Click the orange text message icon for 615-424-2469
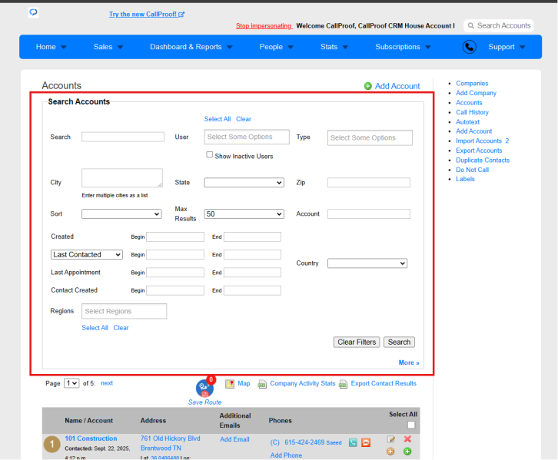This screenshot has width=558, height=460. [x=366, y=442]
